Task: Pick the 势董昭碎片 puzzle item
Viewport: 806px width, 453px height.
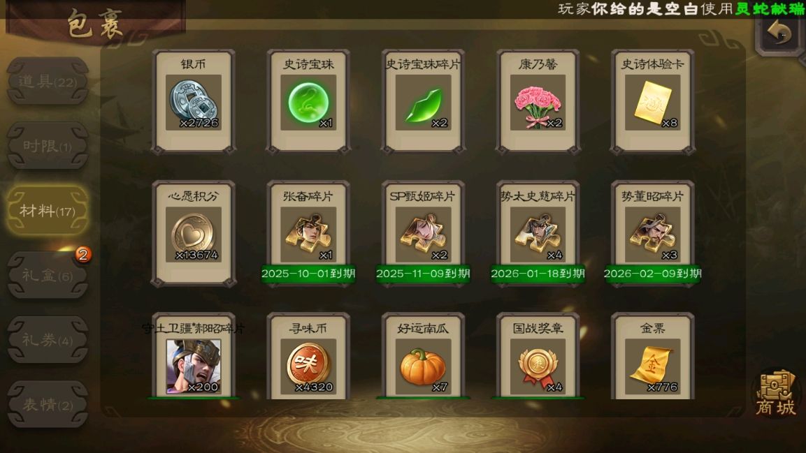Action: click(652, 233)
